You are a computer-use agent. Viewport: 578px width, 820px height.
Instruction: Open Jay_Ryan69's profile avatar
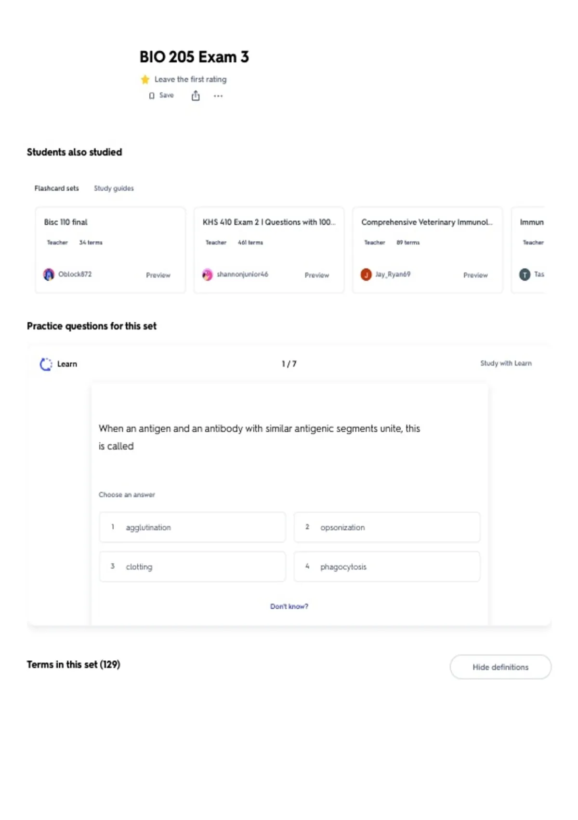(x=366, y=274)
